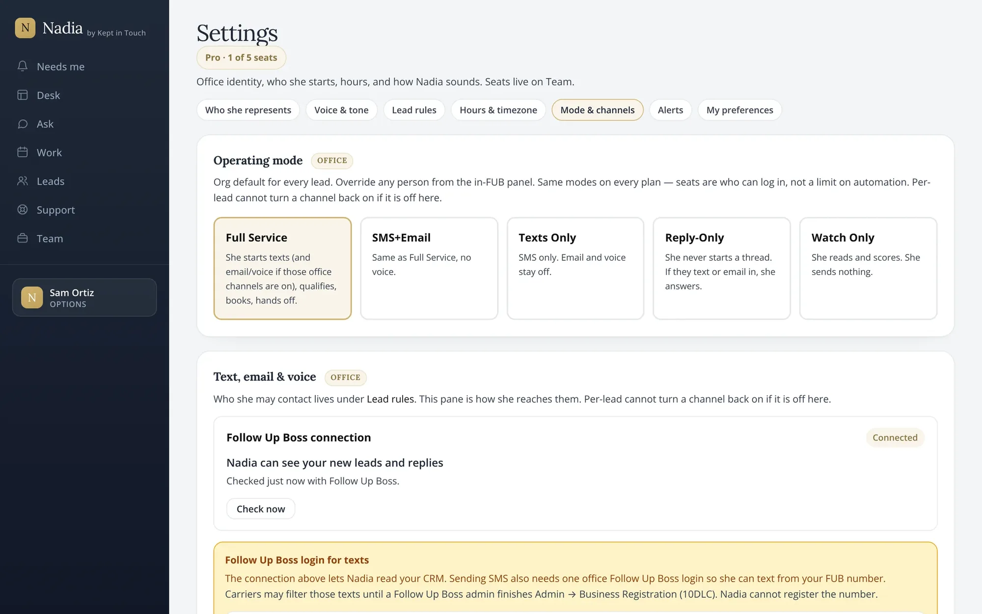Follow the Lead rules link
The height and width of the screenshot is (614, 982).
[390, 399]
